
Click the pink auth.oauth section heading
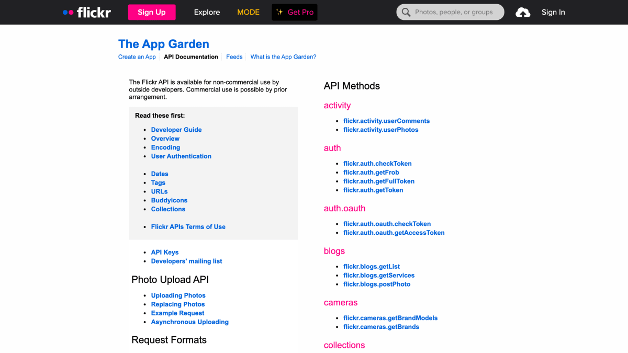(x=344, y=208)
